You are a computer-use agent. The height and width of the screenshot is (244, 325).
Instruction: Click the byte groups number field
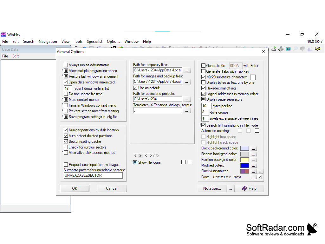[x=205, y=112]
